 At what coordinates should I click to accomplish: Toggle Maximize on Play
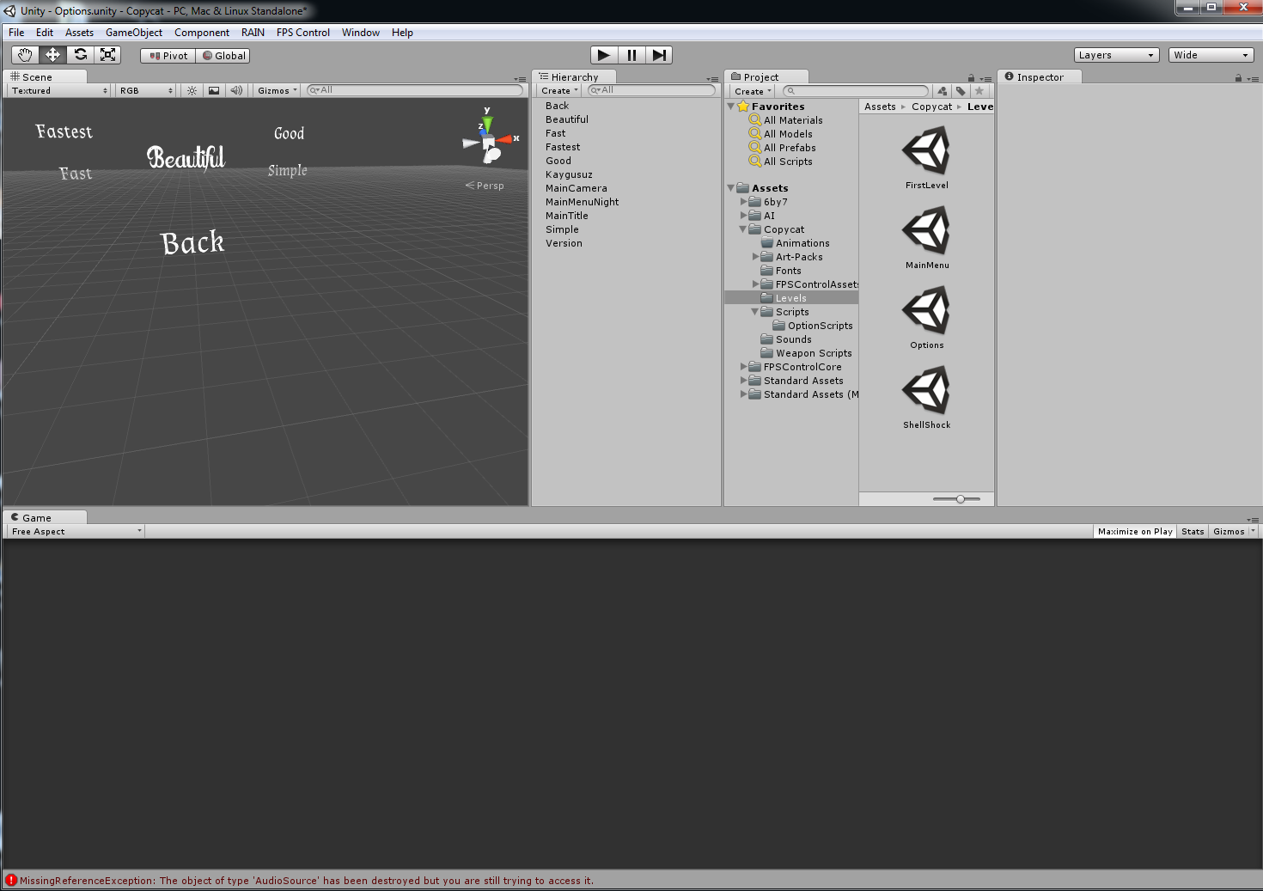tap(1135, 532)
